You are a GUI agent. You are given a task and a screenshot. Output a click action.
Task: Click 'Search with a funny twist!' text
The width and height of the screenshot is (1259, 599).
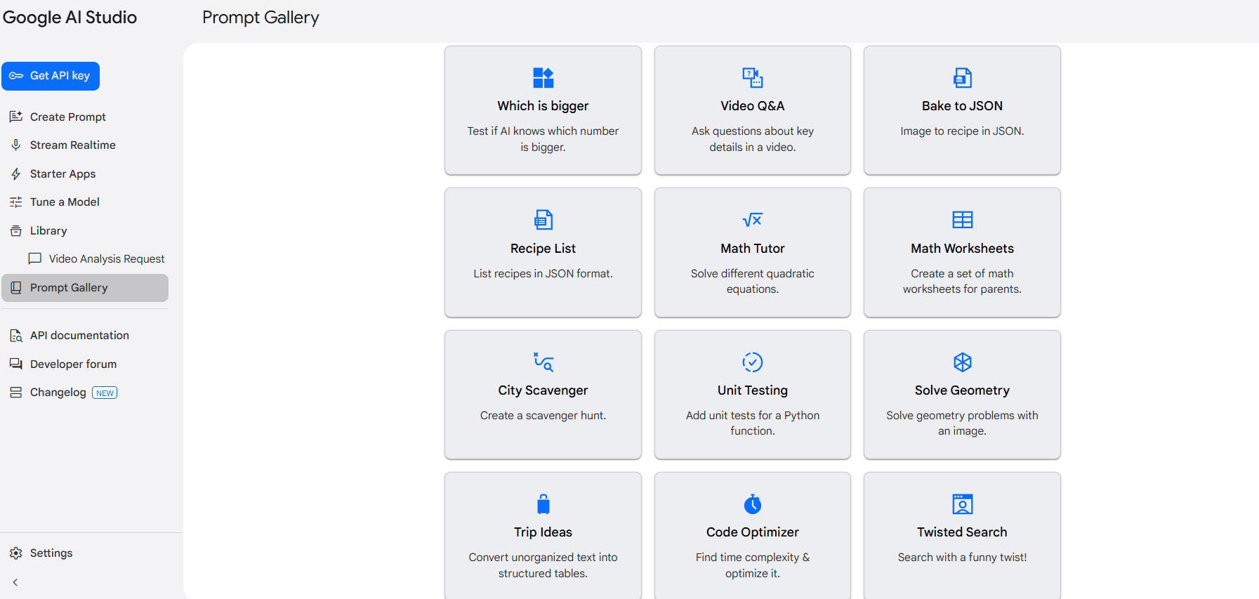click(962, 558)
